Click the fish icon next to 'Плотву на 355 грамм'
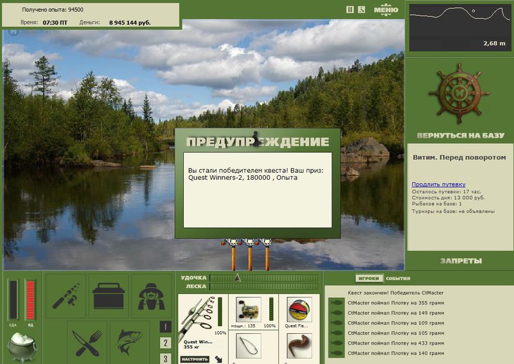 tap(336, 303)
